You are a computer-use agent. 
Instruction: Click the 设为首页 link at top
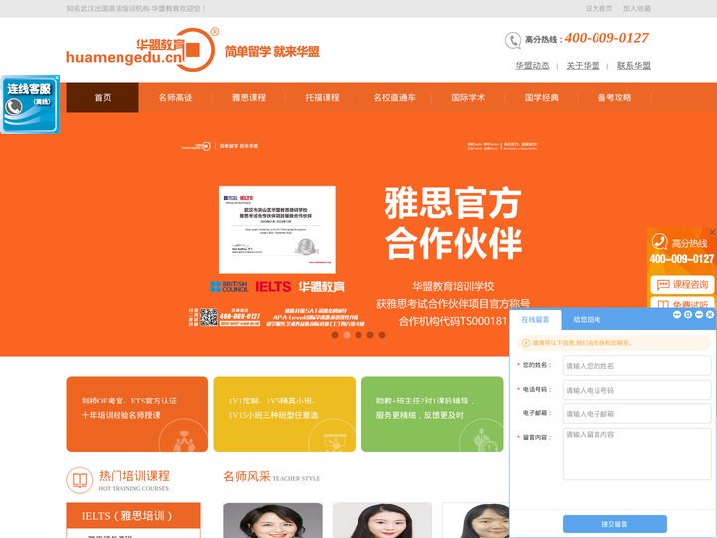click(x=598, y=8)
